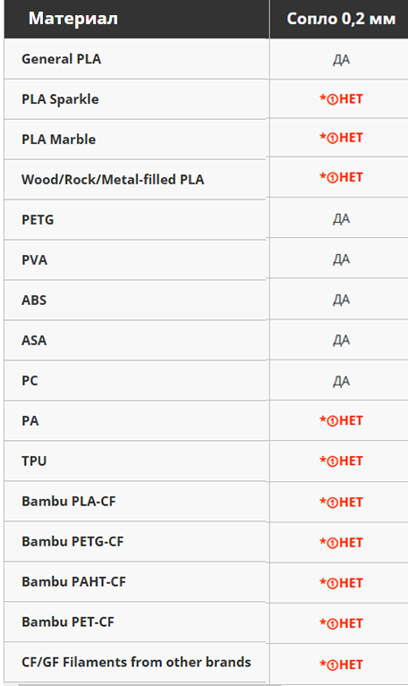
Task: Click the ДА value in ASA row
Action: pos(341,340)
